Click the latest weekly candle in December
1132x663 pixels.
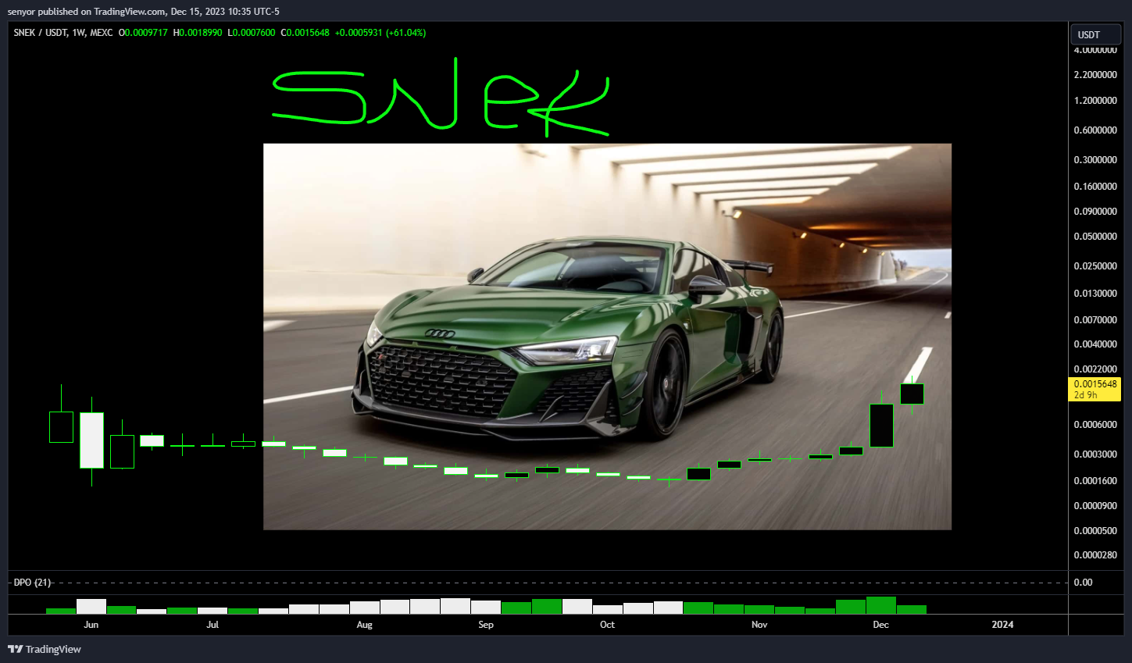coord(912,394)
